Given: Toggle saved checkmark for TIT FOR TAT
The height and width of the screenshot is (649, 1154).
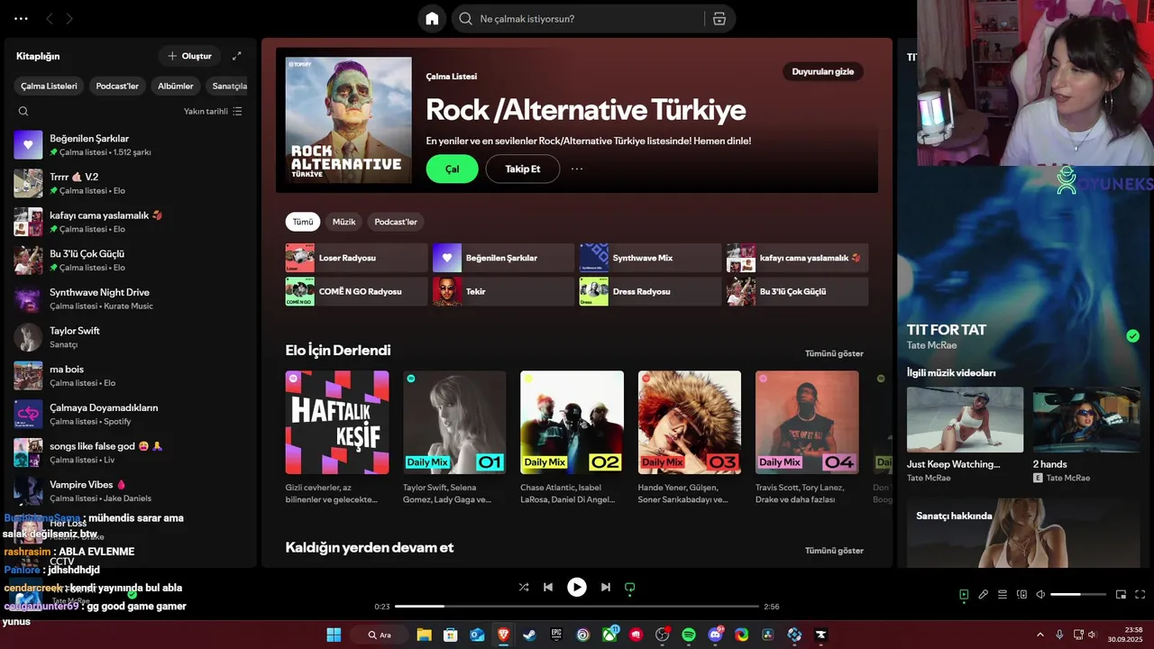Looking at the screenshot, I should [1132, 336].
